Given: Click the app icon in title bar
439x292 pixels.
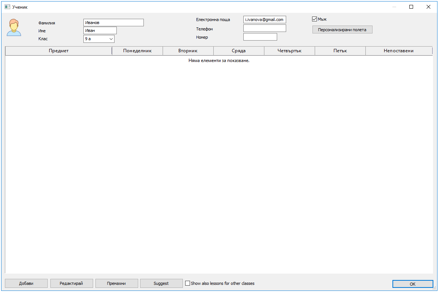Looking at the screenshot, I should (7, 7).
